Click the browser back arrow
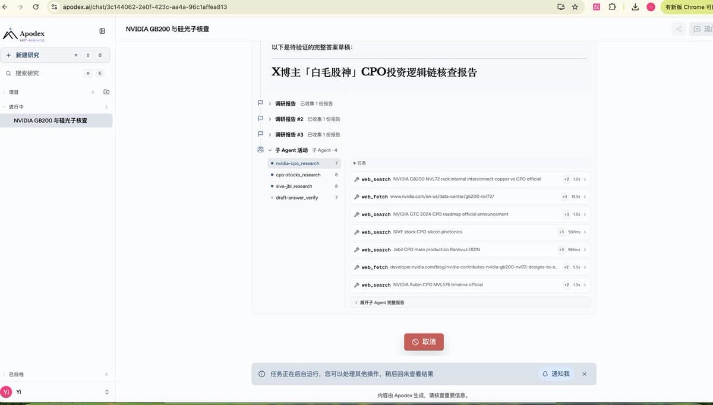This screenshot has width=713, height=405. [6, 7]
